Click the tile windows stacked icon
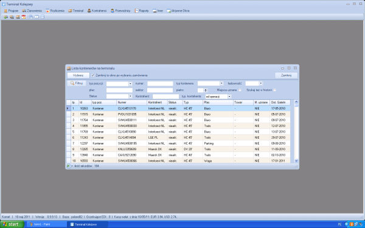Screen dimensions: 365x228 click(x=43, y=17)
